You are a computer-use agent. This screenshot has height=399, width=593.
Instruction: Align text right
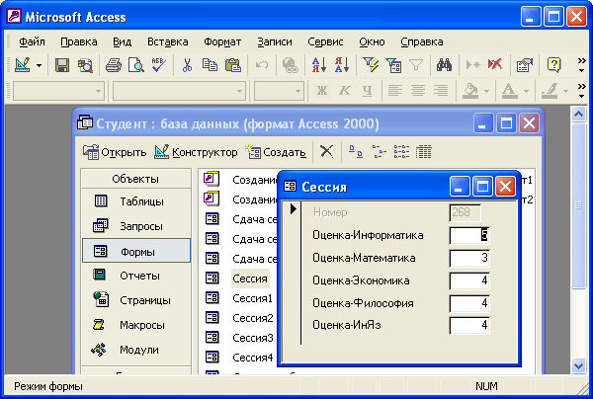pos(441,91)
